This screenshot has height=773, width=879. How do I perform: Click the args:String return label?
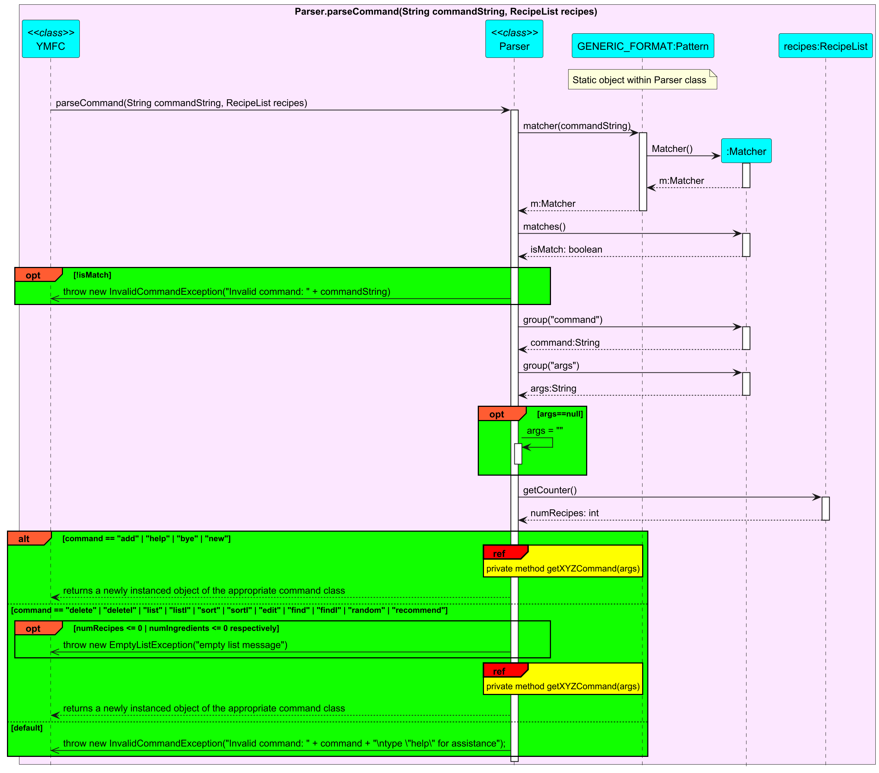click(x=553, y=389)
